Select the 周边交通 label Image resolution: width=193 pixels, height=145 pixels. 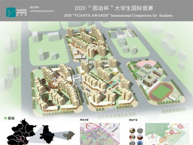(x=84, y=120)
